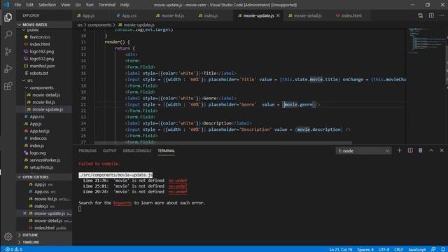Switch to the App.js editor tab
The width and height of the screenshot is (448, 252).
tap(89, 15)
